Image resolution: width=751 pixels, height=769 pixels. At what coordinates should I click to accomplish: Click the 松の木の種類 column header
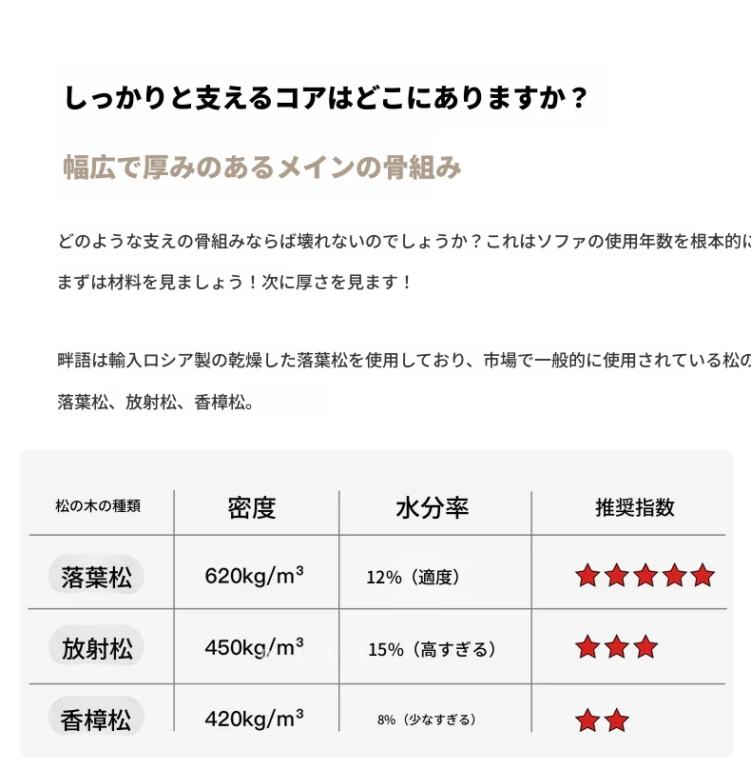(x=98, y=507)
